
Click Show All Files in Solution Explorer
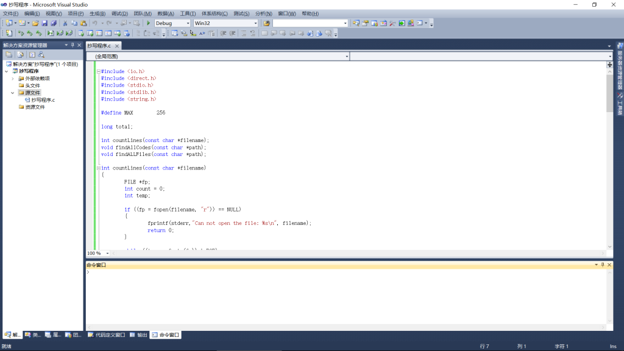point(20,54)
